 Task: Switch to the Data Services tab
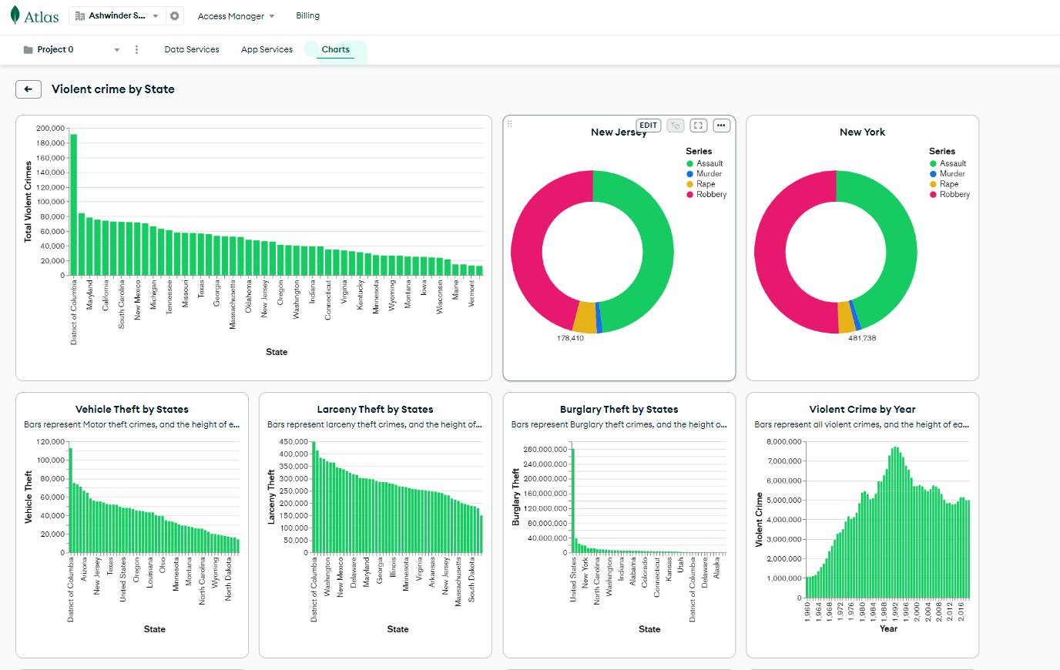pyautogui.click(x=191, y=49)
